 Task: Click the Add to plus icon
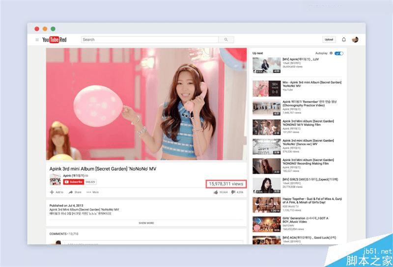click(52, 192)
